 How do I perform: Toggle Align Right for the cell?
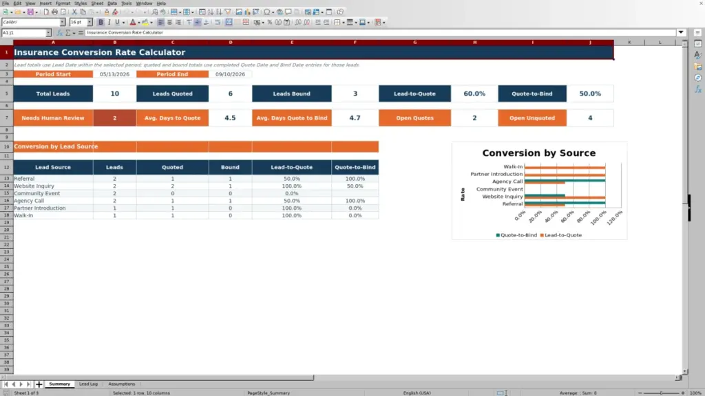178,22
